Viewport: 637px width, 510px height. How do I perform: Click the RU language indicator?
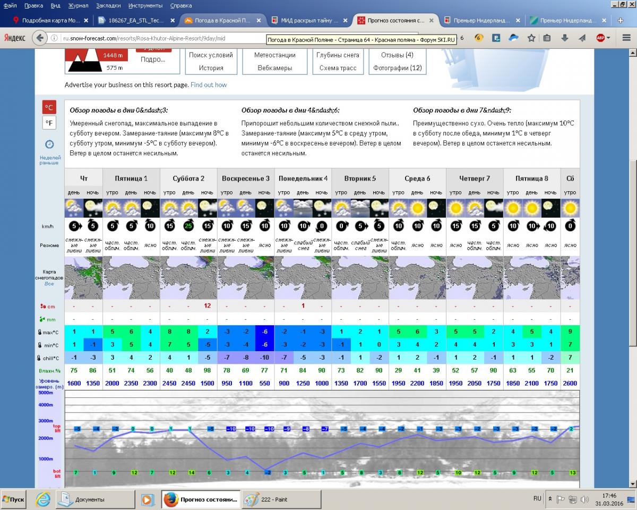click(537, 499)
